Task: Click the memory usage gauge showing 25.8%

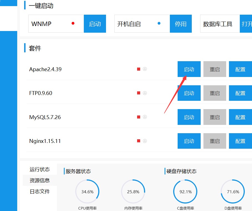Action: pos(133,192)
